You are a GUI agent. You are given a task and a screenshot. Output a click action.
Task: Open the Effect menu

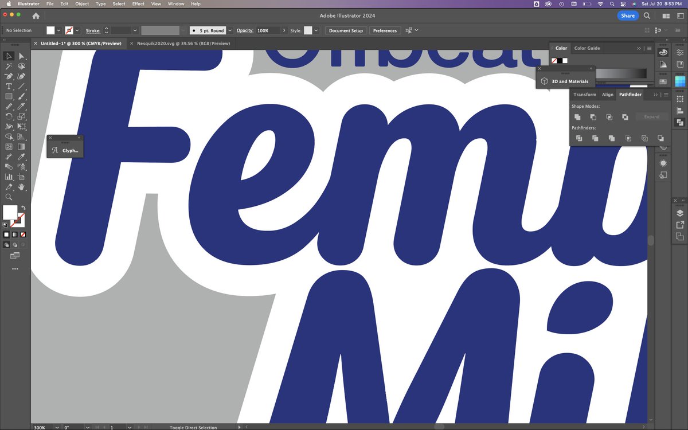[138, 3]
